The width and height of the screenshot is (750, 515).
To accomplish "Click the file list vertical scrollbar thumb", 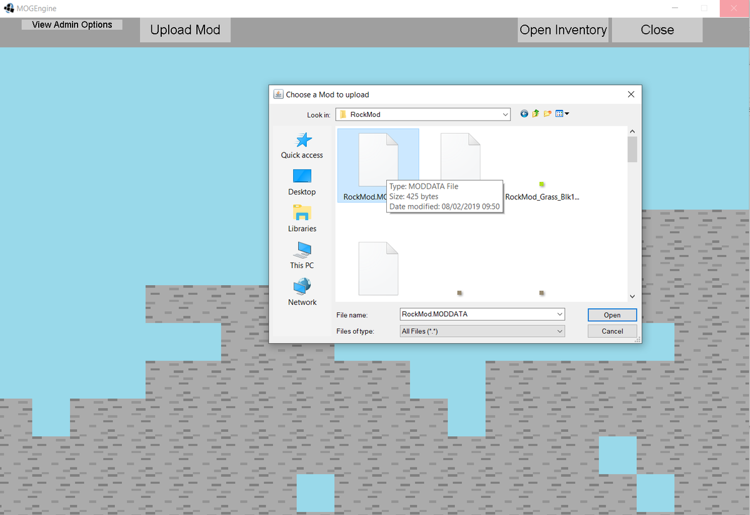I will pyautogui.click(x=632, y=149).
